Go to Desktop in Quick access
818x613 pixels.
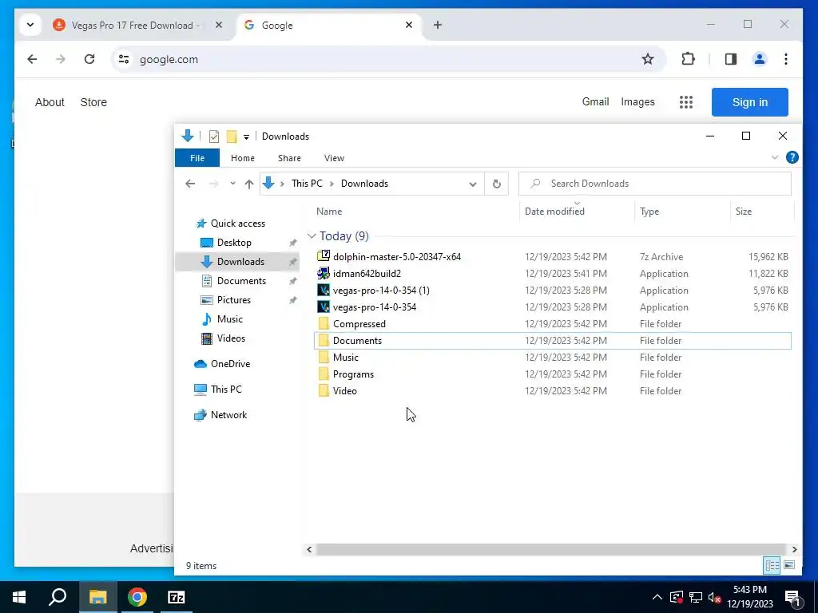tap(234, 243)
